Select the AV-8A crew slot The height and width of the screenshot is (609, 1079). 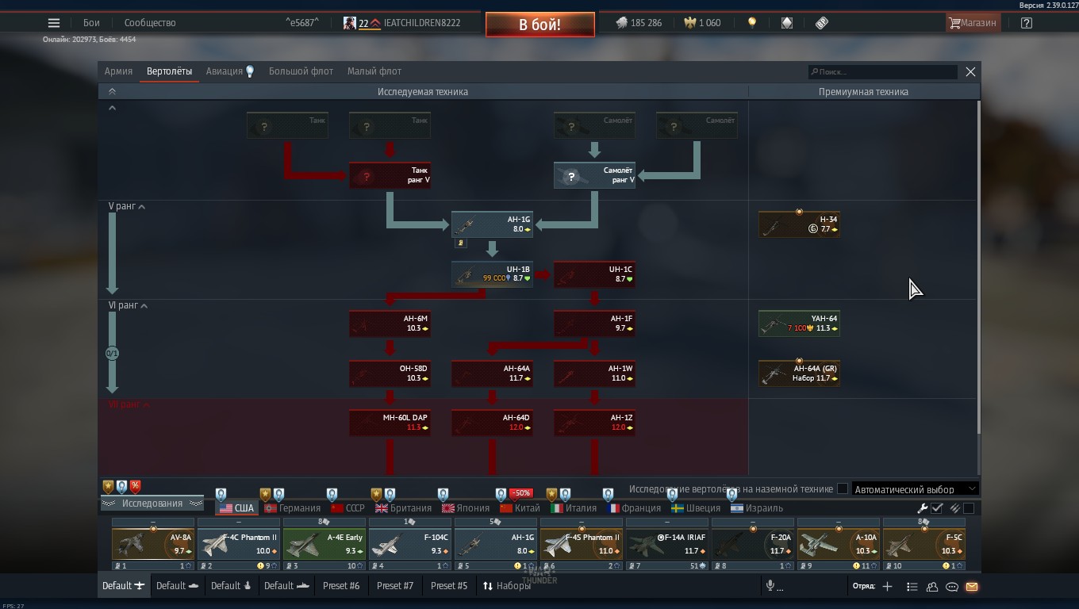click(x=153, y=544)
